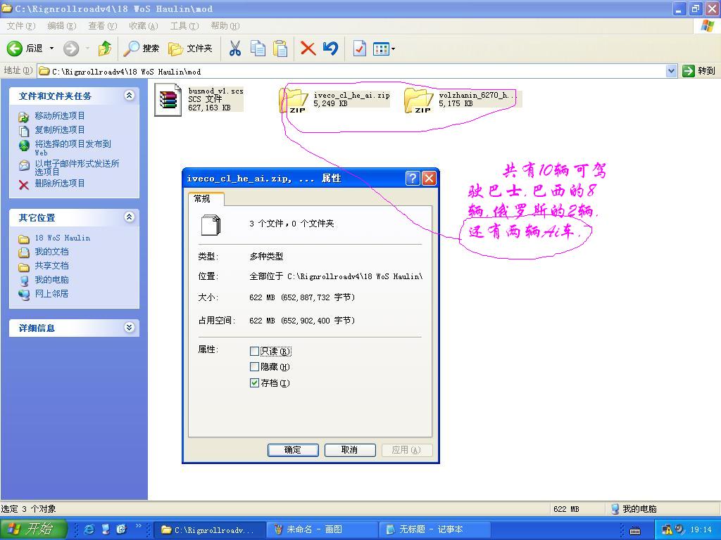The height and width of the screenshot is (540, 721).
Task: Expand the Details (详细信息) panel
Action: (x=129, y=328)
